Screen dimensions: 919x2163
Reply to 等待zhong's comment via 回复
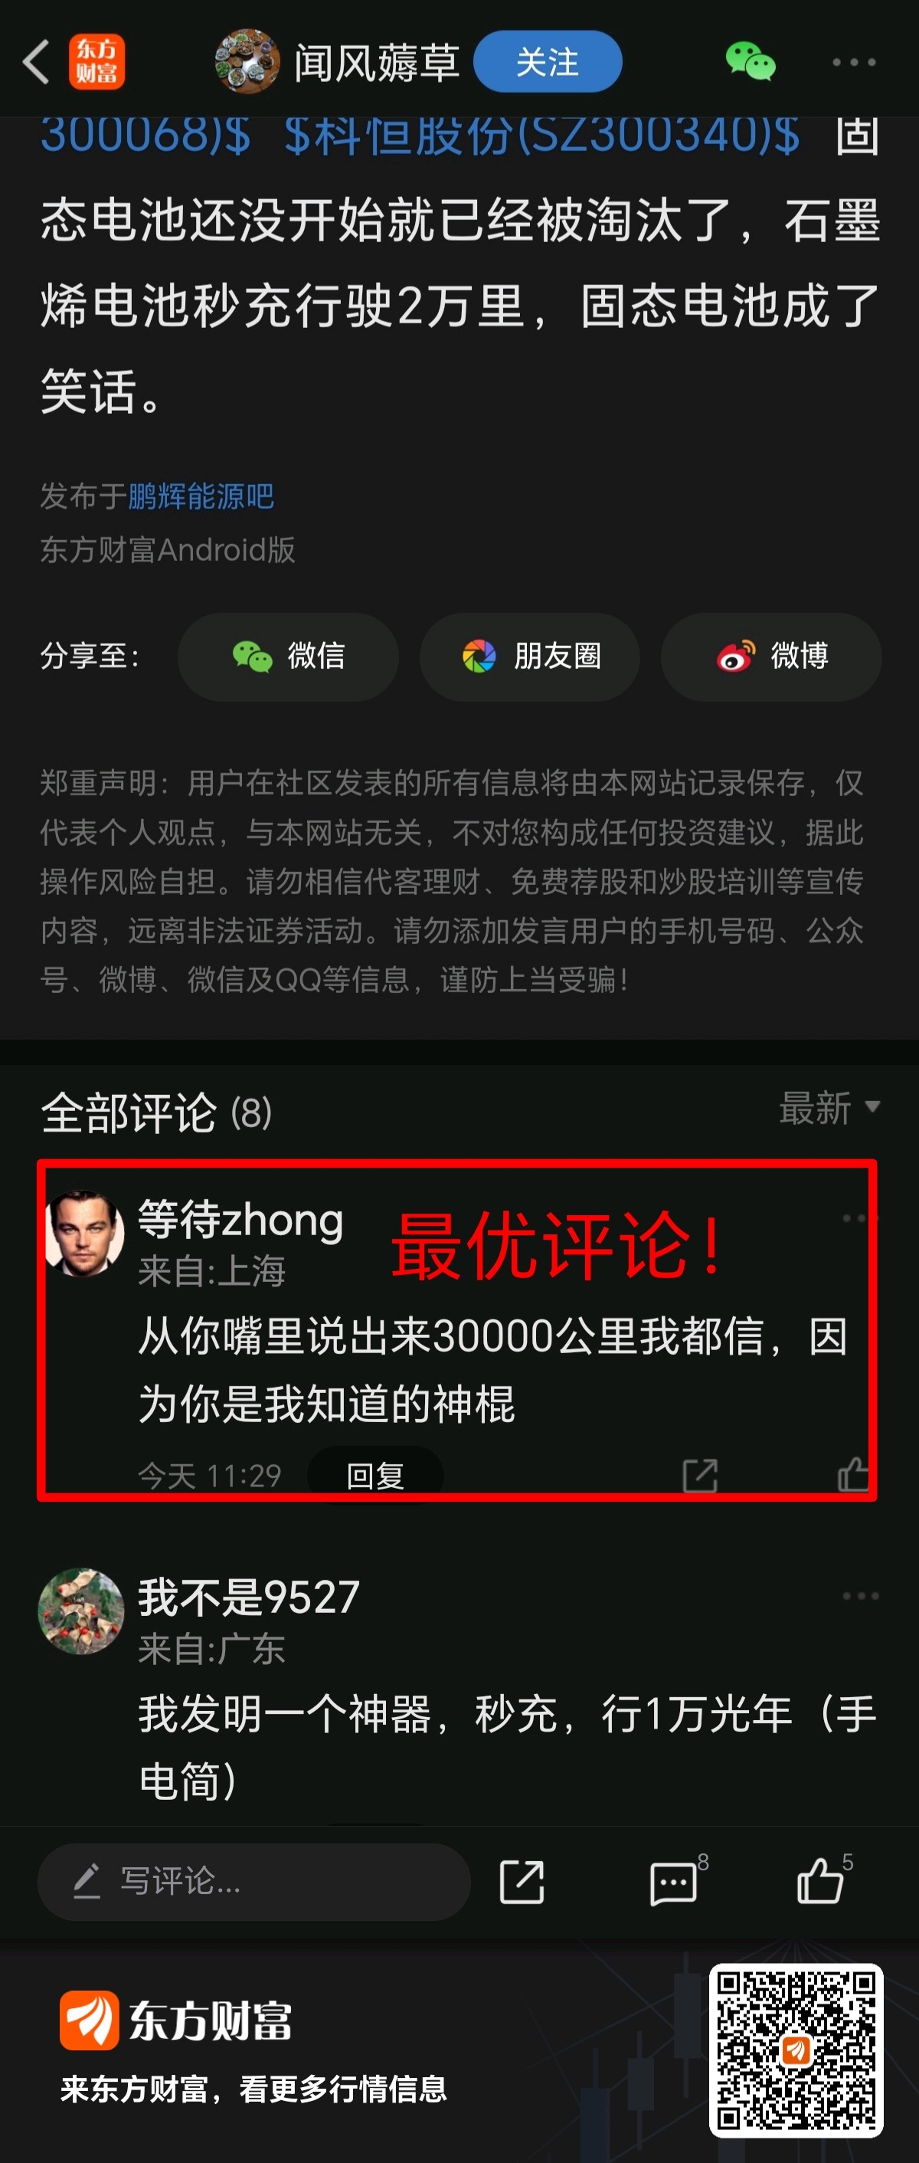point(375,1475)
